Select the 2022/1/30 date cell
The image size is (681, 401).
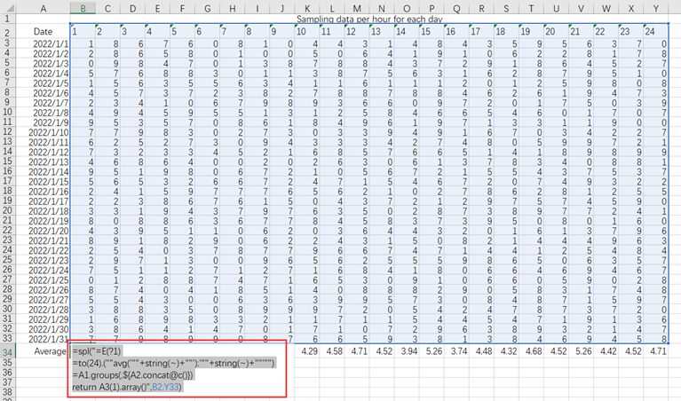click(49, 329)
